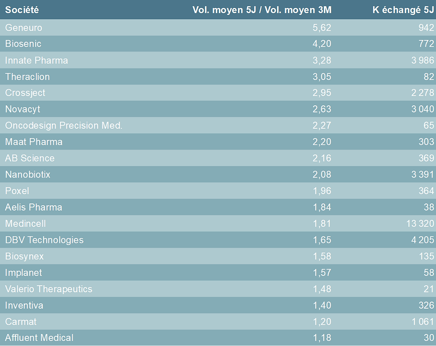The width and height of the screenshot is (436, 346).
Task: Click the 4,20 ratio for Biosenic
Action: point(322,44)
